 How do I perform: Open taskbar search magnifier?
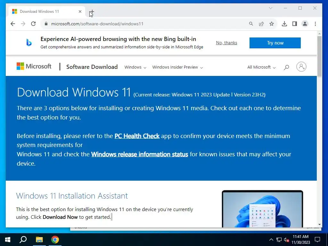point(23,240)
